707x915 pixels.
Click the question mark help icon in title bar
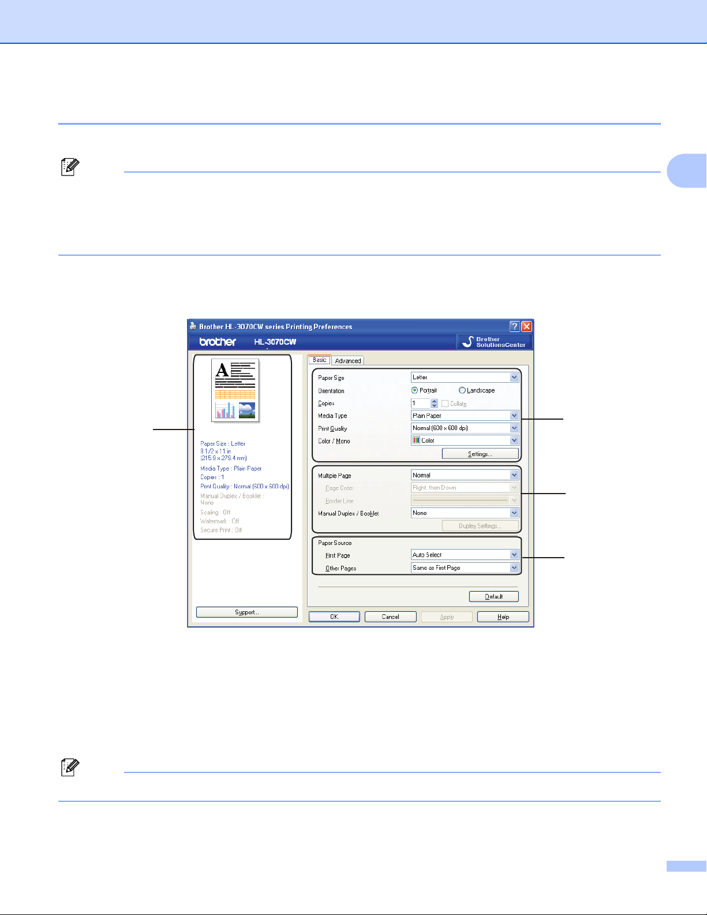pos(515,326)
